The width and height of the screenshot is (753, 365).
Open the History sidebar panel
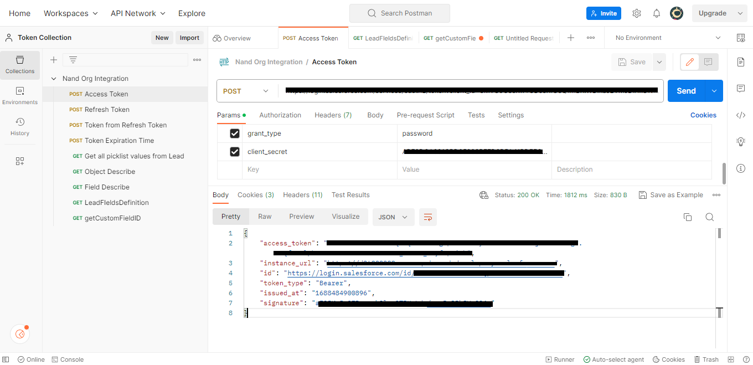point(20,127)
